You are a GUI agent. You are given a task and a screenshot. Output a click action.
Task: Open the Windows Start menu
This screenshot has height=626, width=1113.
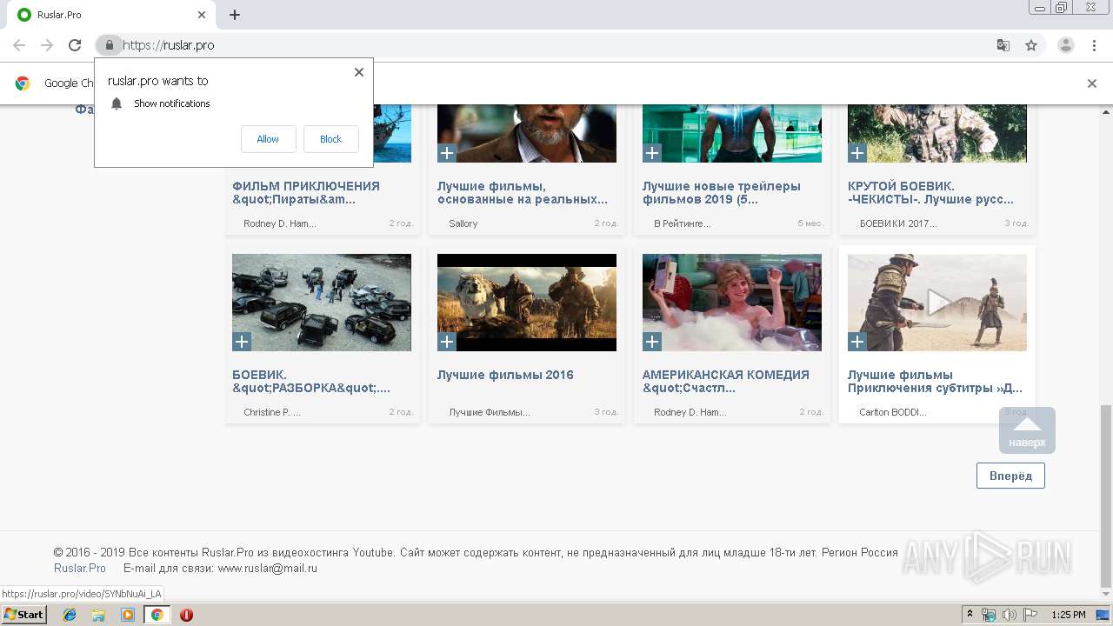23,615
